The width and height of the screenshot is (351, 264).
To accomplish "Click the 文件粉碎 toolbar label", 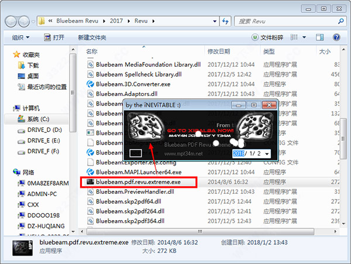I will [272, 37].
